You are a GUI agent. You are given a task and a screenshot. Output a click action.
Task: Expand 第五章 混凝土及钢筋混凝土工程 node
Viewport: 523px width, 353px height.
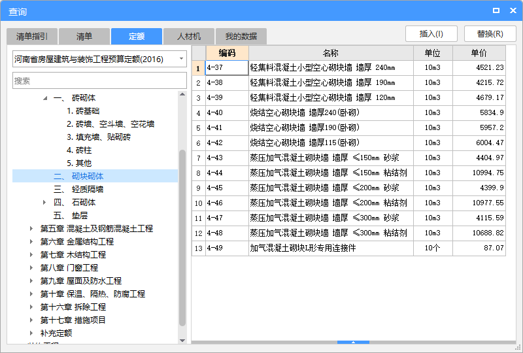coord(31,229)
